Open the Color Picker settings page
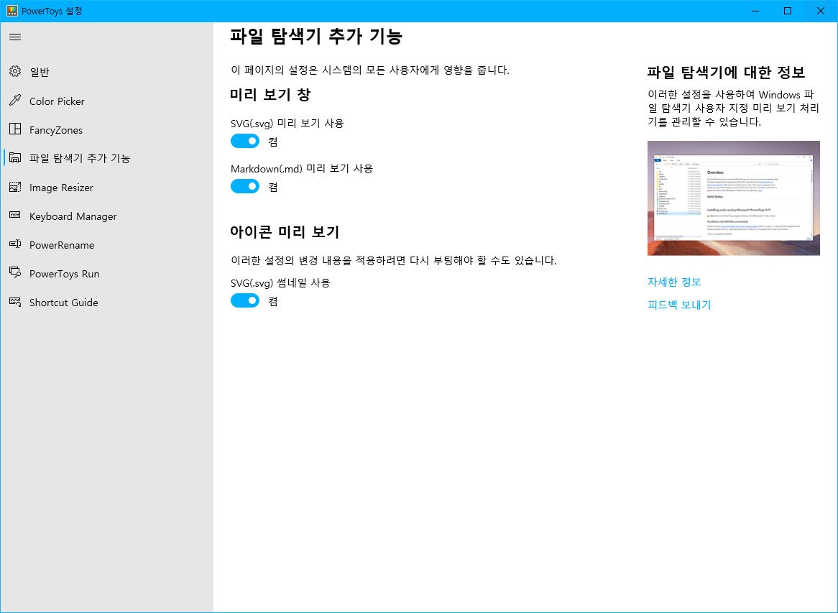 pyautogui.click(x=107, y=101)
